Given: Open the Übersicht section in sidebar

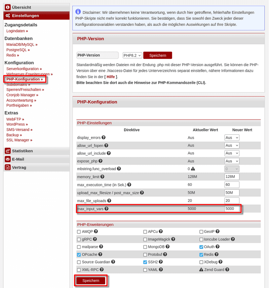Looking at the screenshot, I should 22,7.
